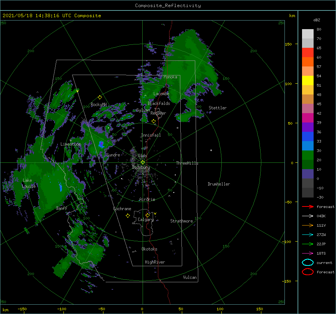Screen dimensions: 336x314
Task: Click the dBZ legend heading
Action: pyautogui.click(x=317, y=20)
